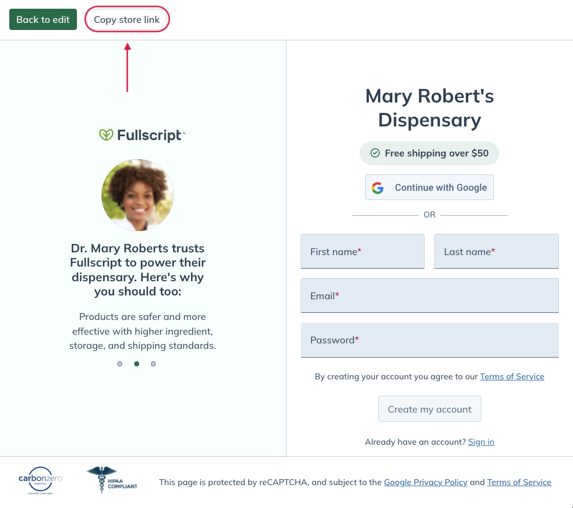Screen dimensions: 573x508
Task: Continue with Google sign-up
Action: tap(429, 187)
